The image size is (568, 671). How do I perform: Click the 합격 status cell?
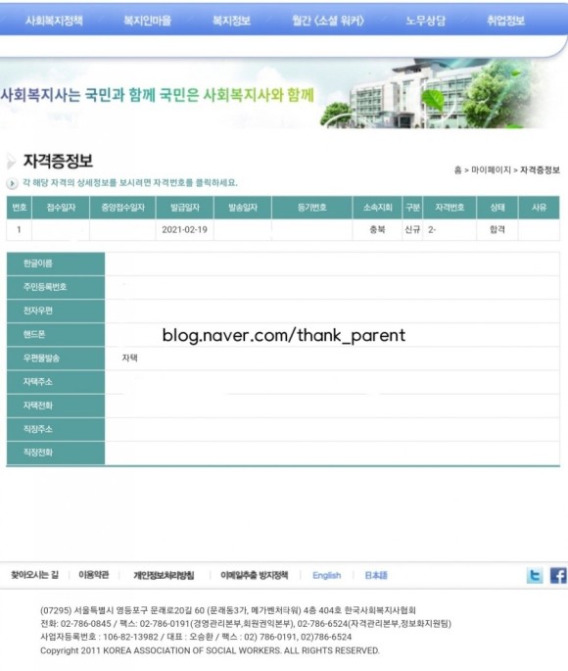tap(497, 230)
